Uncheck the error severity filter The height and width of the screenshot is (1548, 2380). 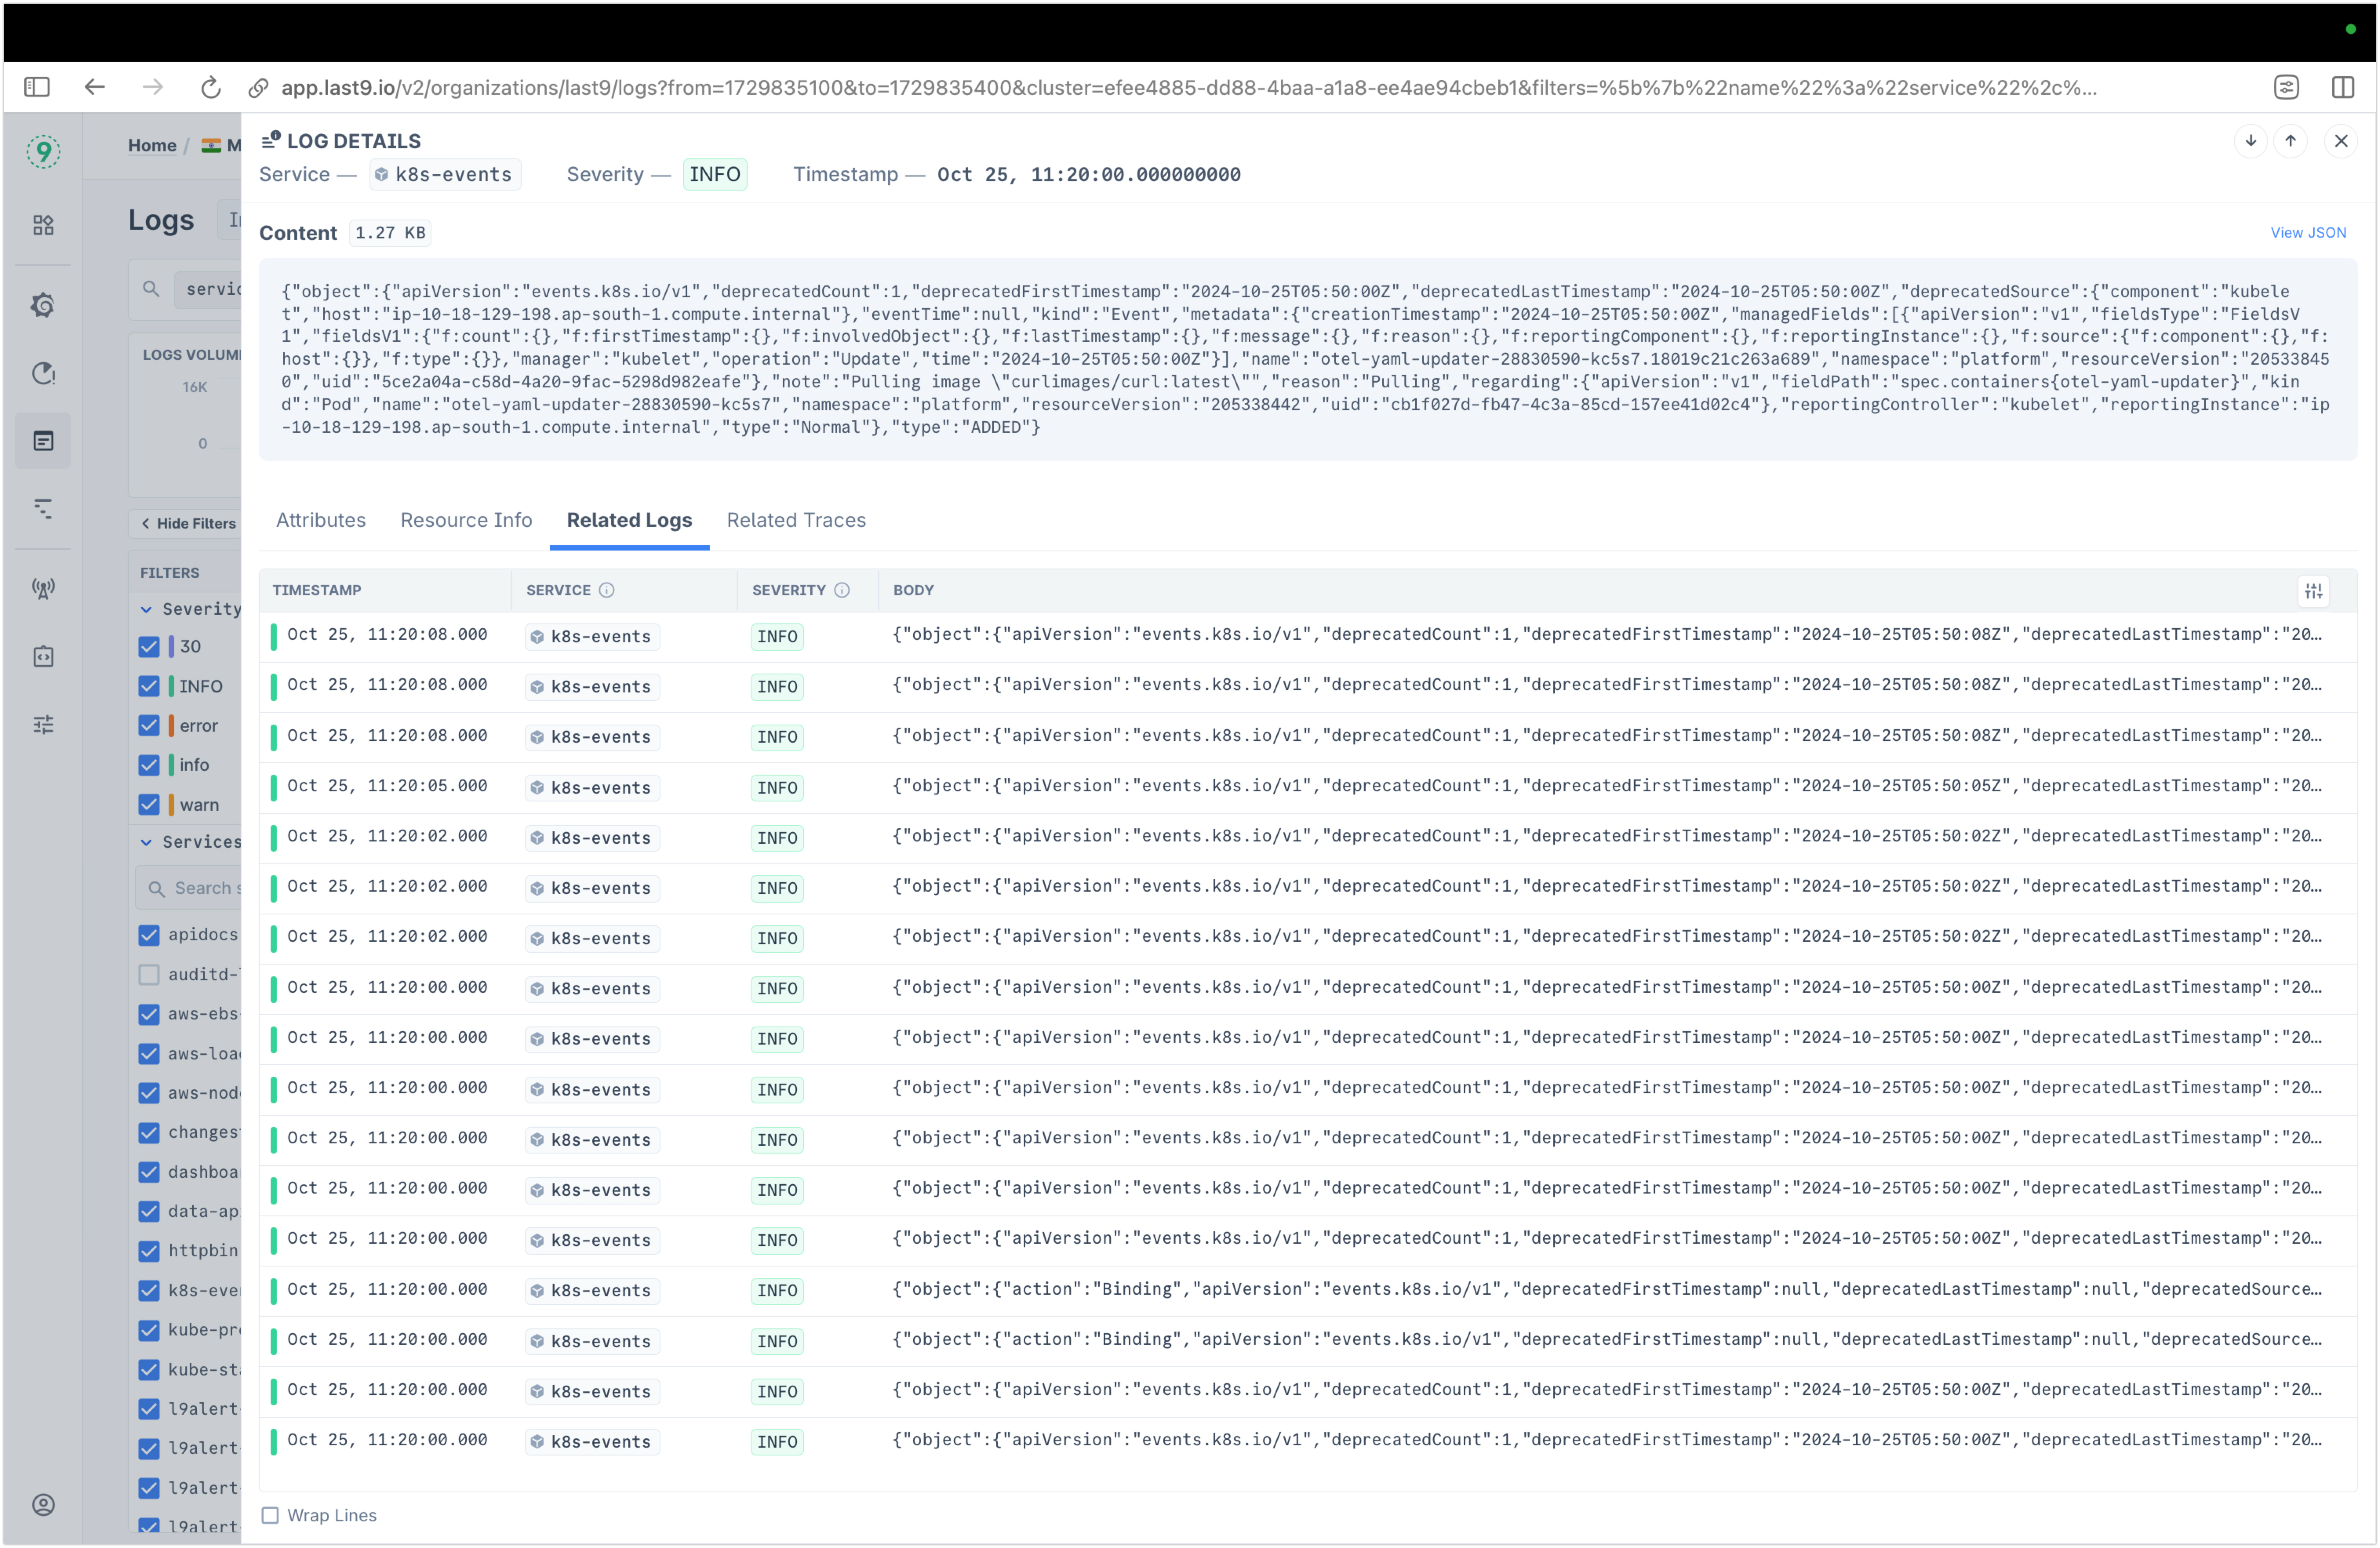[x=149, y=726]
